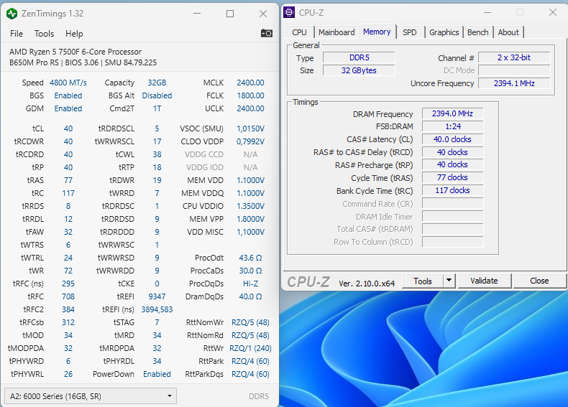
Task: Click the CPU-Z Tools button
Action: (x=423, y=281)
